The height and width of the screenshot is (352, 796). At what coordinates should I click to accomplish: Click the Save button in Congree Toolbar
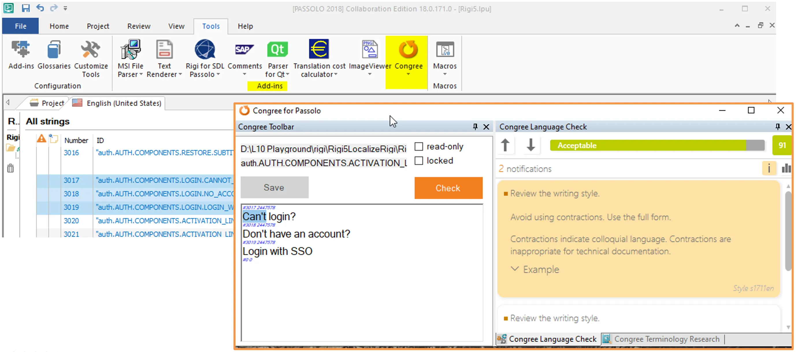click(x=274, y=187)
